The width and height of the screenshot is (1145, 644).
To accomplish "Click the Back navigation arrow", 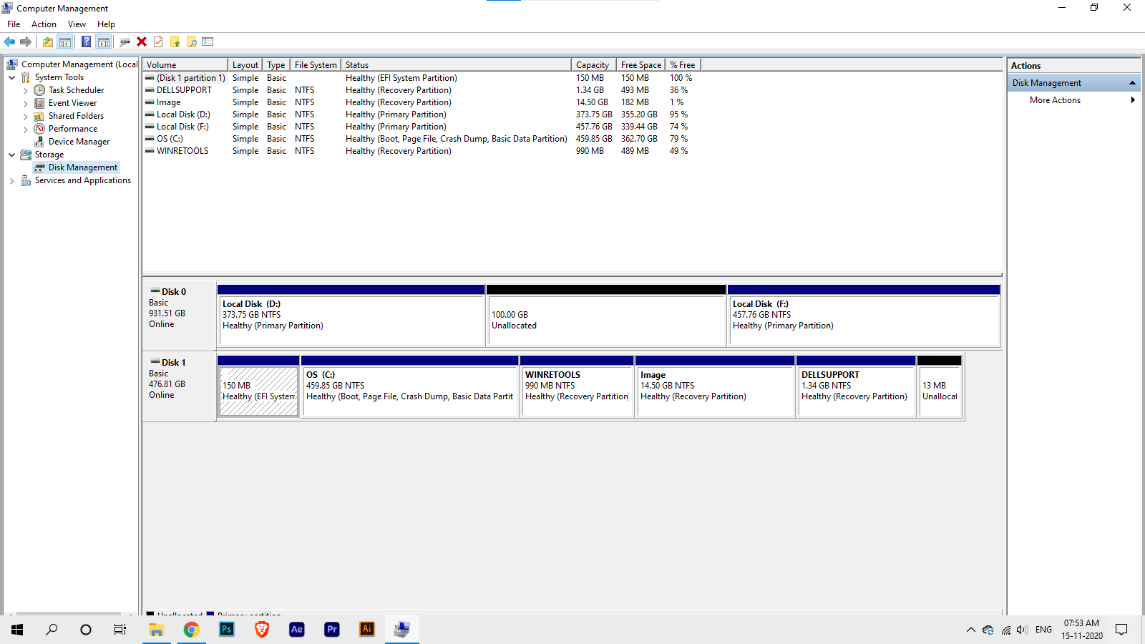I will pos(9,42).
